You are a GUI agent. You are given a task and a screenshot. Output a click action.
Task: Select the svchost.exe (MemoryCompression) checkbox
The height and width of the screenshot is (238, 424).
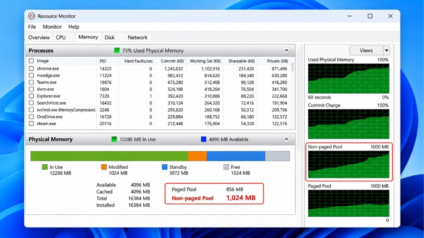[31, 110]
